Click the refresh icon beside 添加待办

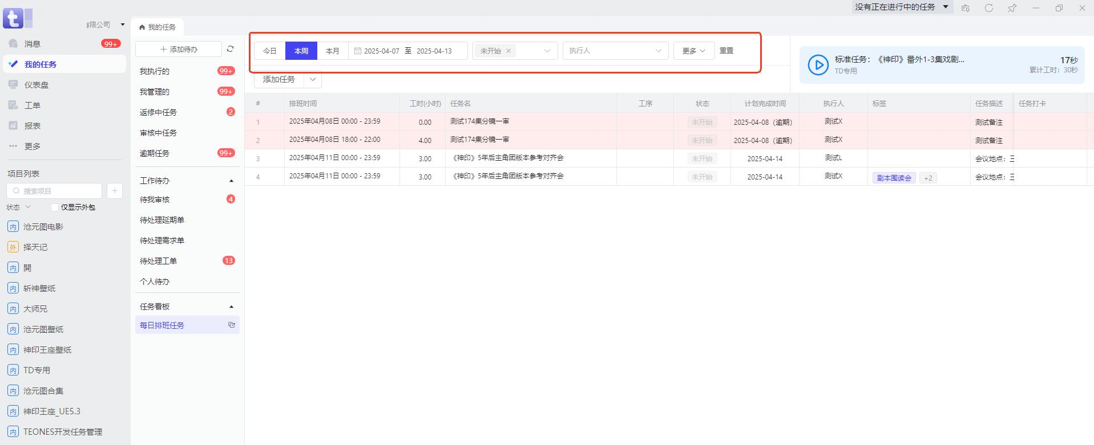(230, 49)
